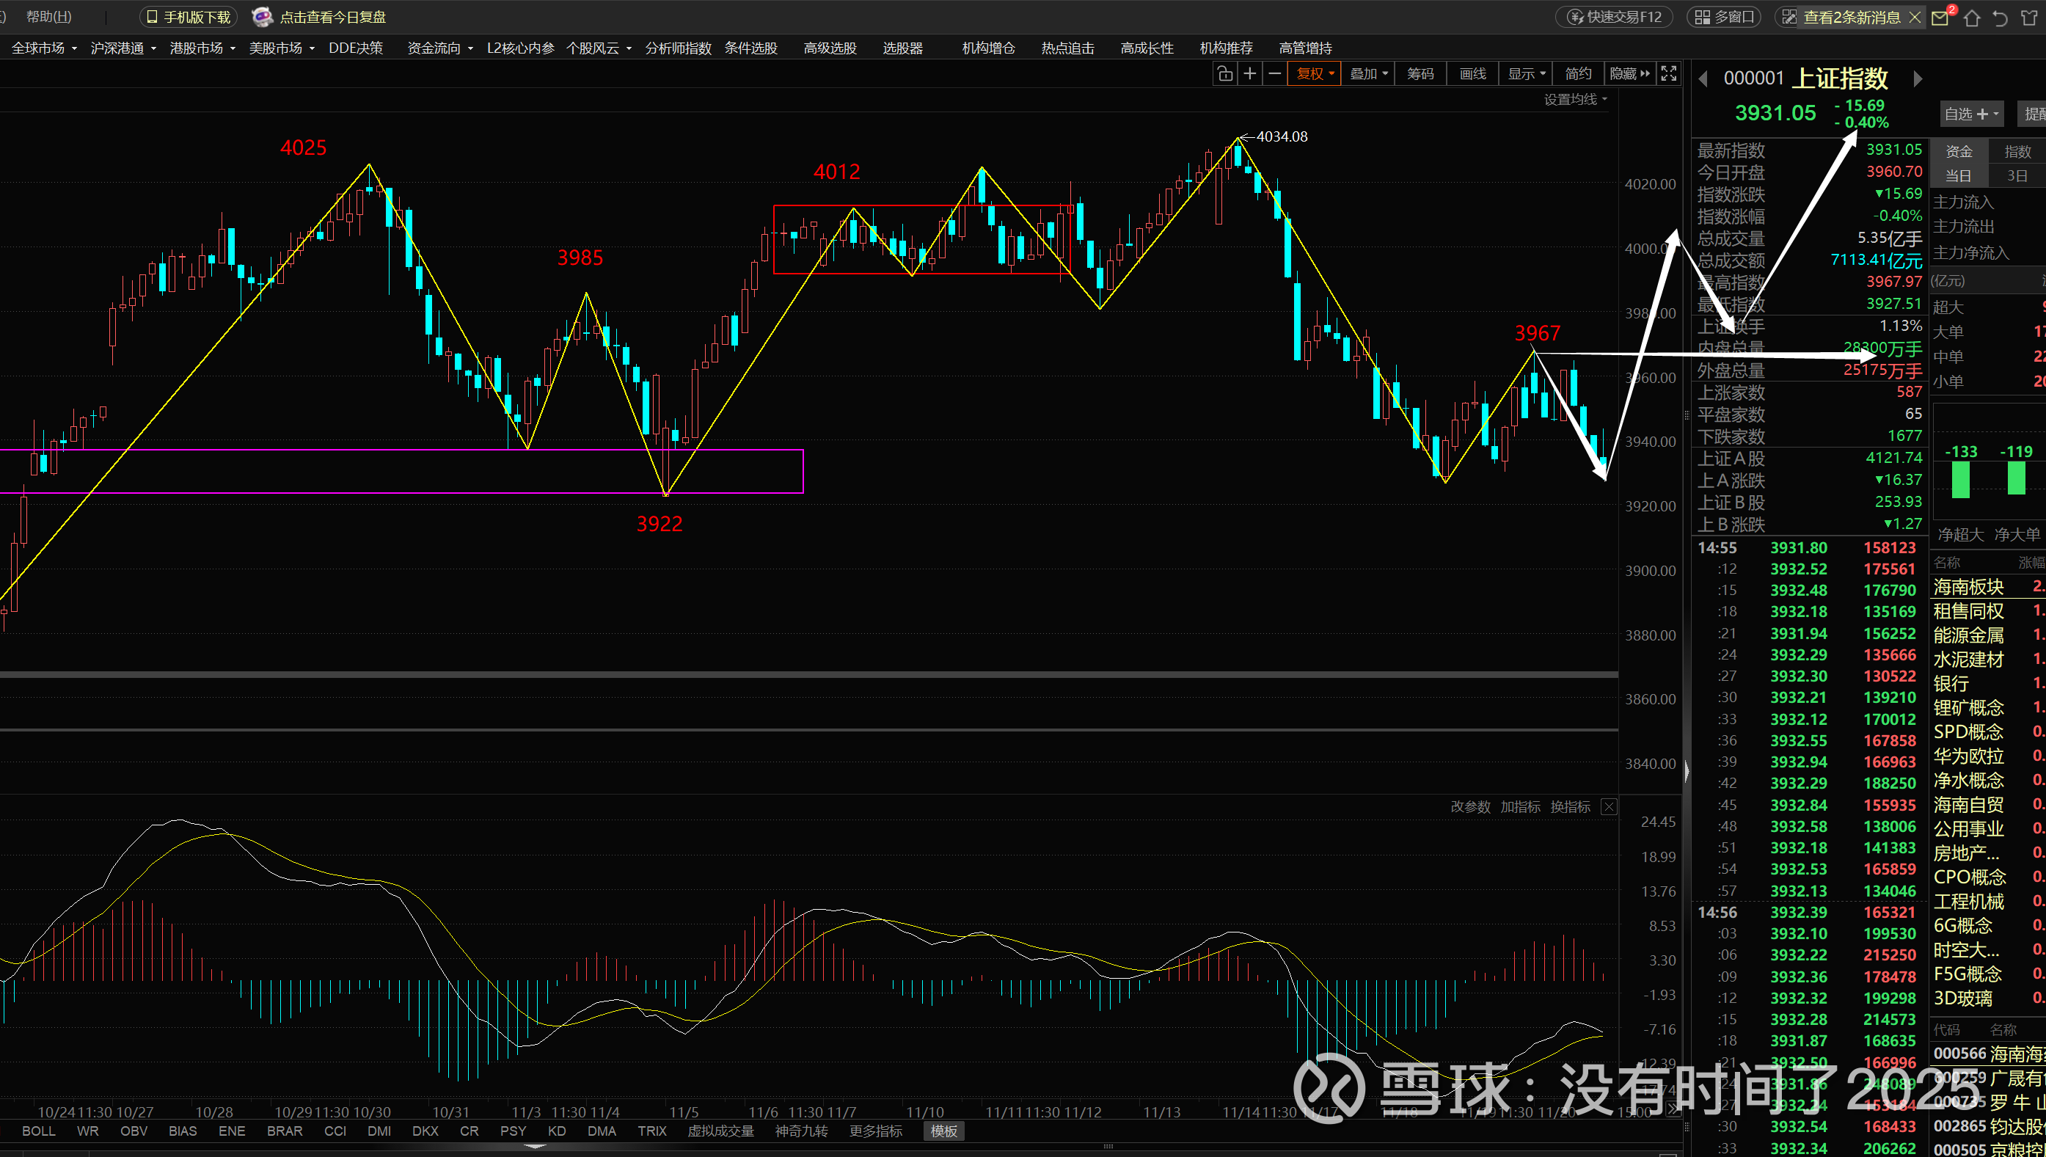This screenshot has height=1157, width=2046.
Task: Switch to the 3日 tab
Action: click(x=2017, y=175)
